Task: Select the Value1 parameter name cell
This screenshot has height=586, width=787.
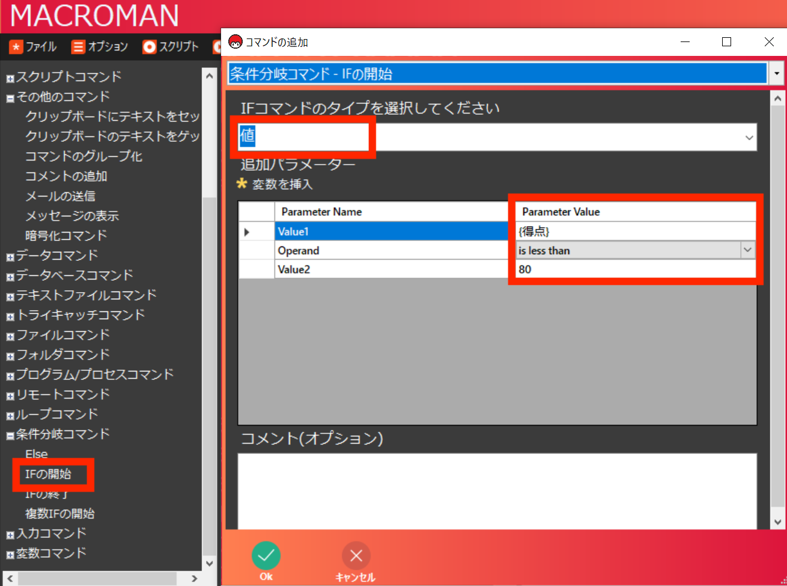Action: pos(392,231)
